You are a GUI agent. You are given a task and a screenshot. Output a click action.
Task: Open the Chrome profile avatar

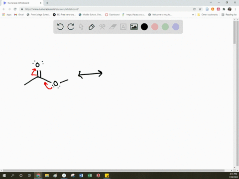point(230,9)
